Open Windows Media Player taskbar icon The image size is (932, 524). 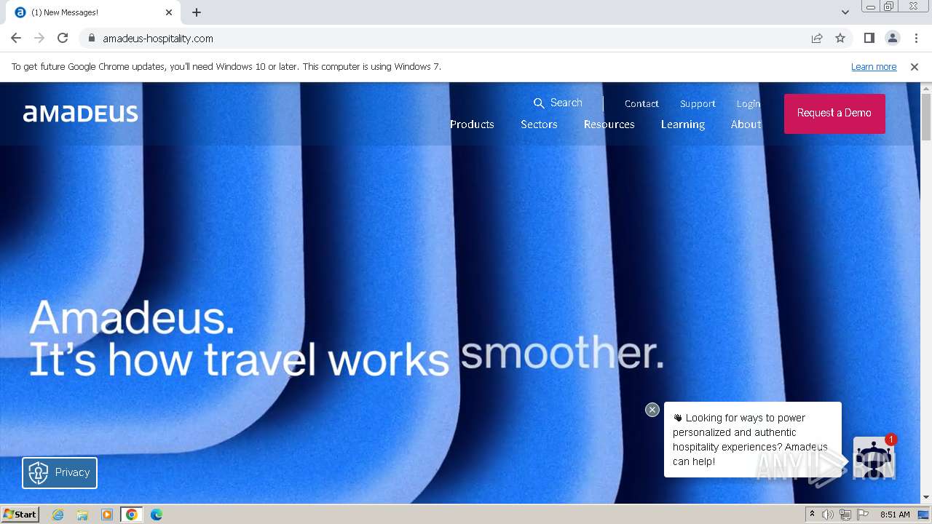tap(107, 515)
